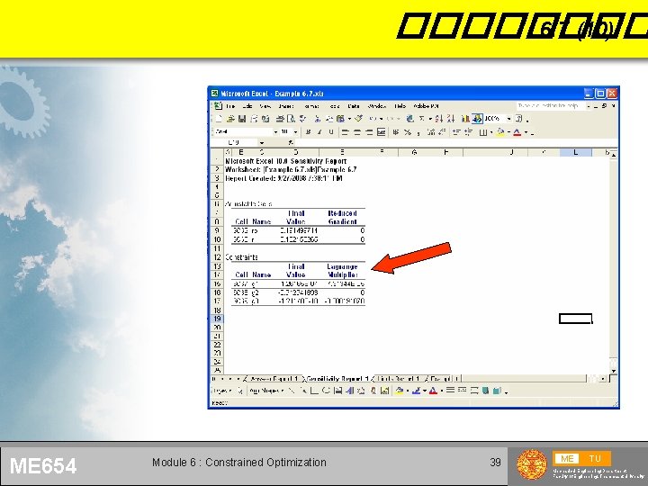Select the Format Painter brush
648x486 pixels.
(358, 118)
